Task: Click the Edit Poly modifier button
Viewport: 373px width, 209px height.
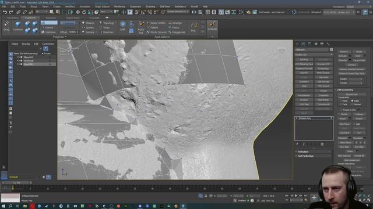Action: click(x=304, y=59)
